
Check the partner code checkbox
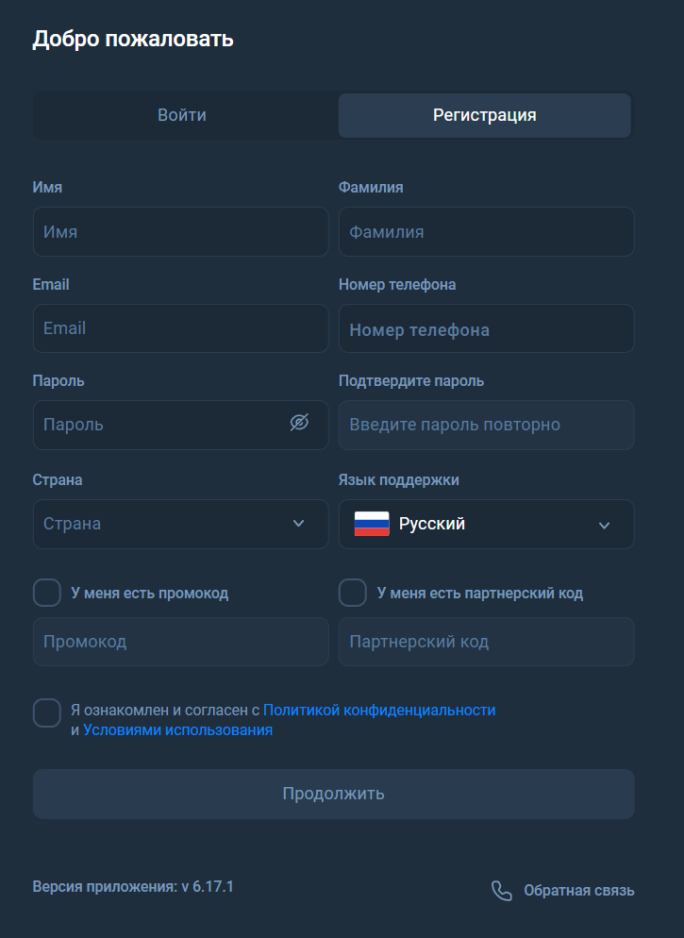click(x=353, y=593)
